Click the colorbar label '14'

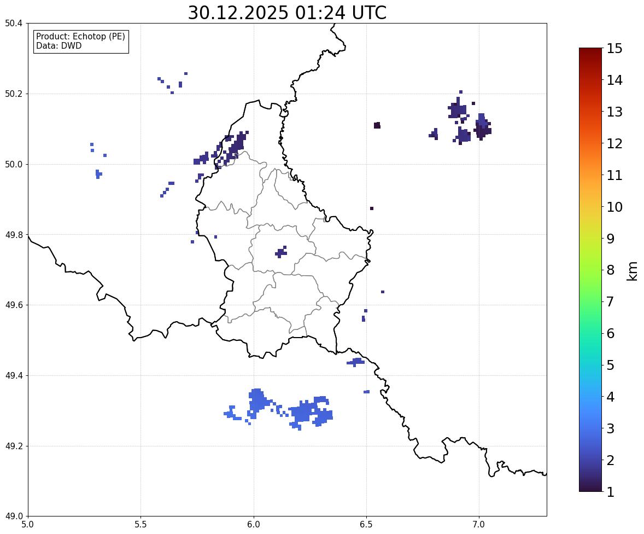coord(614,80)
